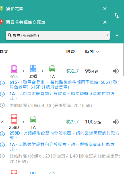Sort results by 時間 column
The height and width of the screenshot is (174, 124).
click(x=92, y=52)
